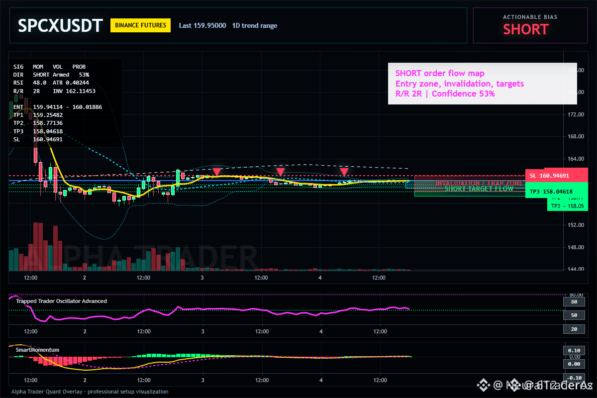Click the red triangle marker just after day 4
The height and width of the screenshot is (398, 597).
[344, 172]
